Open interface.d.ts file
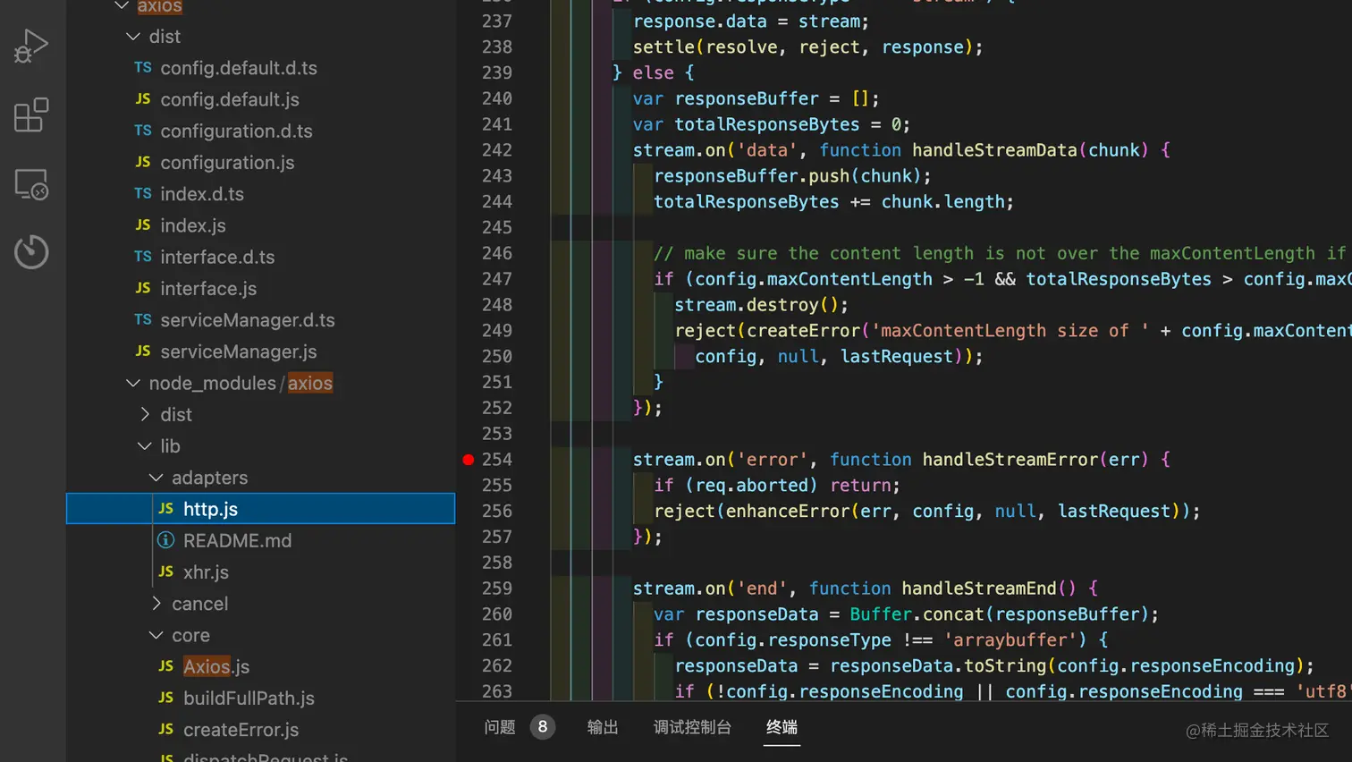The image size is (1352, 762). [217, 257]
